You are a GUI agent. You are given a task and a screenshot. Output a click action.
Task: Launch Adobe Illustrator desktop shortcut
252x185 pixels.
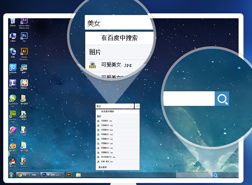click(24, 54)
